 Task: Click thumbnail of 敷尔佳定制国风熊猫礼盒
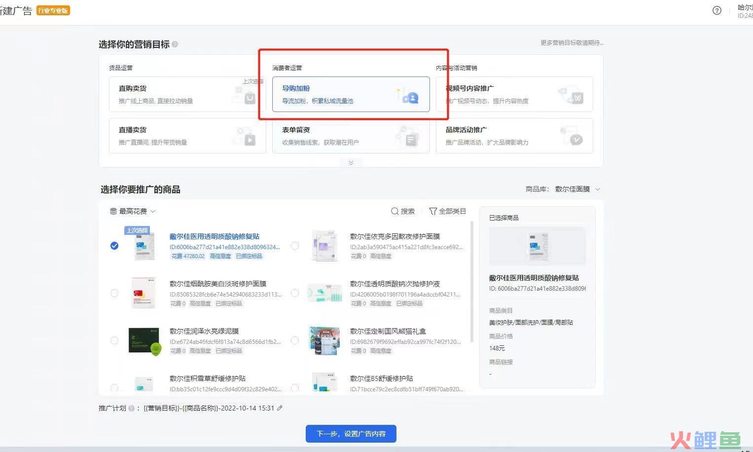pyautogui.click(x=324, y=340)
